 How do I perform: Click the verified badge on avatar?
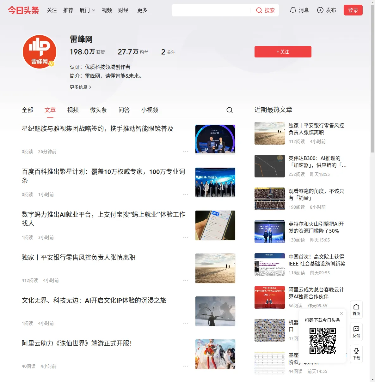(x=52, y=64)
